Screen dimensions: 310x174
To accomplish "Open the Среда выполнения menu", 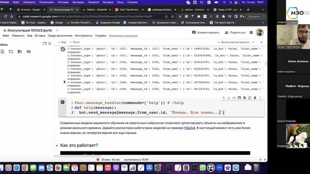I will pyautogui.click(x=60, y=36).
